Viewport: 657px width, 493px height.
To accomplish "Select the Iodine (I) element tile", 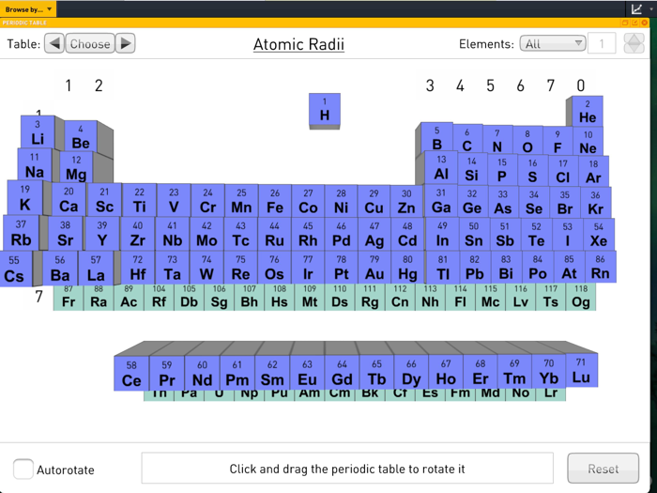I will pos(567,235).
